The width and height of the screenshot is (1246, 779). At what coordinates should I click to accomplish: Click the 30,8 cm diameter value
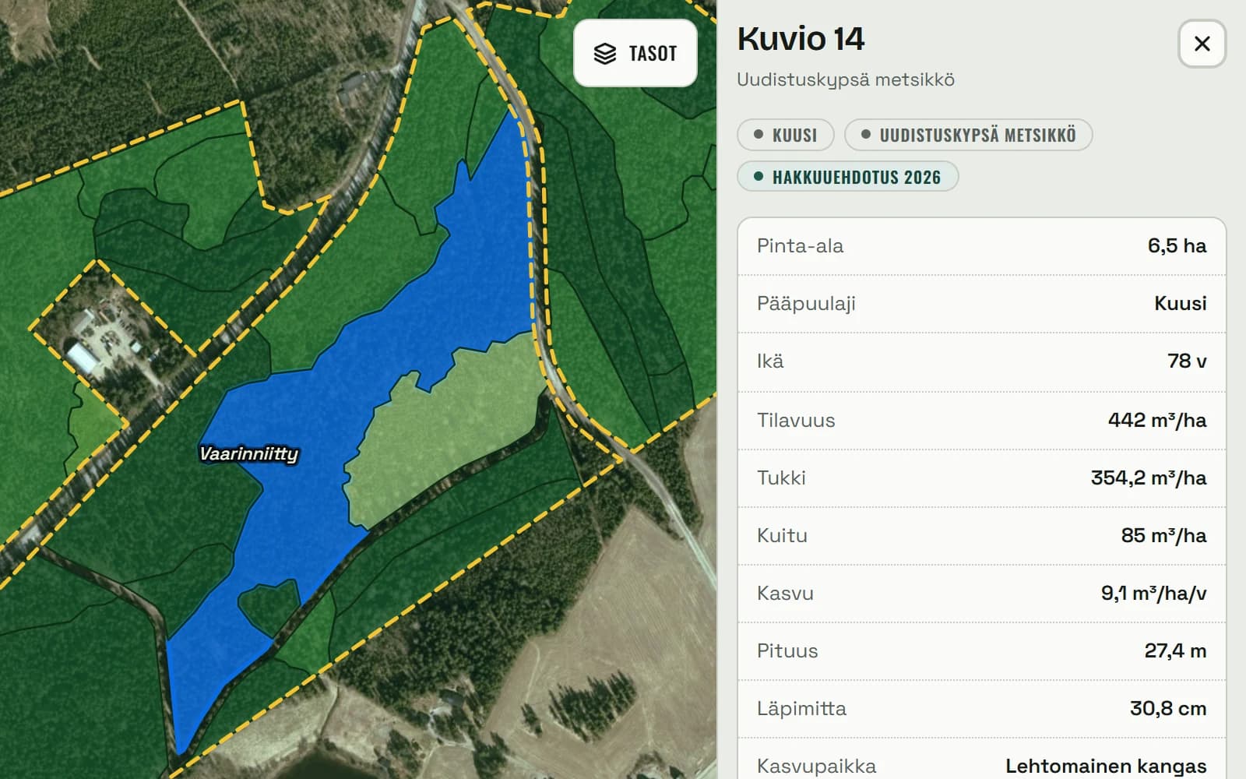pos(1168,709)
